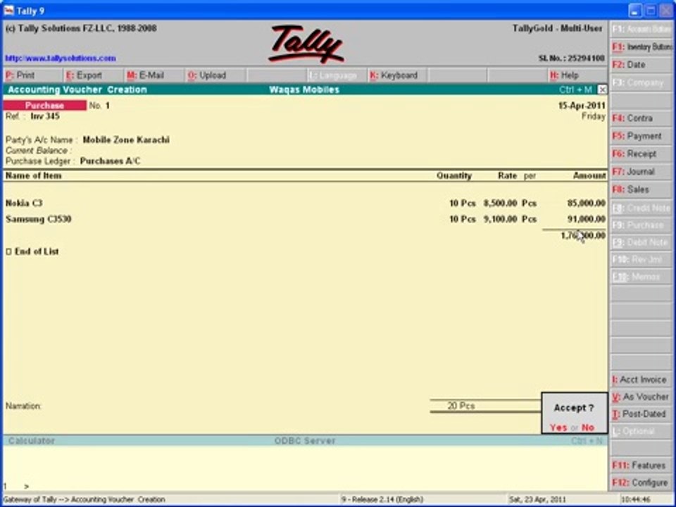The image size is (676, 507).
Task: Click F2 Date button
Action: click(x=641, y=65)
